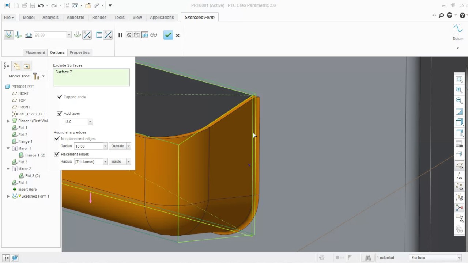
Task: Toggle plane display icon
Action: (x=459, y=165)
